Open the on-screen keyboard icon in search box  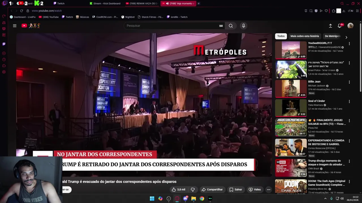click(x=221, y=26)
